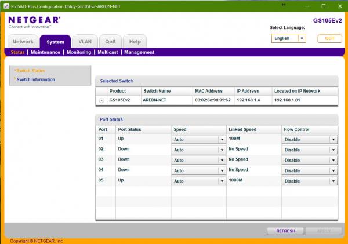
Task: Click the ProSAFE app icon in title bar
Action: [6, 6]
